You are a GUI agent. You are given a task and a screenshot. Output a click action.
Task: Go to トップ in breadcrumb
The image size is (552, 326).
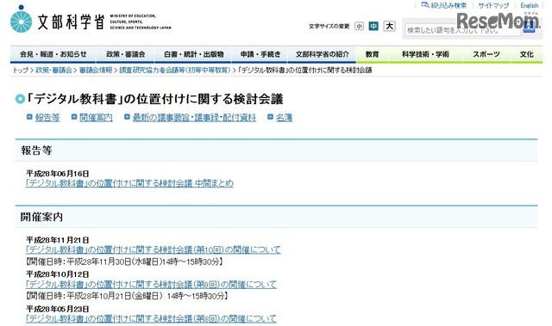click(x=21, y=71)
